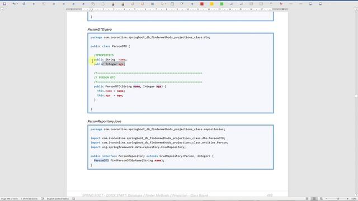Screen dimensions: 358x201
Task: Click the horizontal ruler above the page
Action: pos(177,9)
